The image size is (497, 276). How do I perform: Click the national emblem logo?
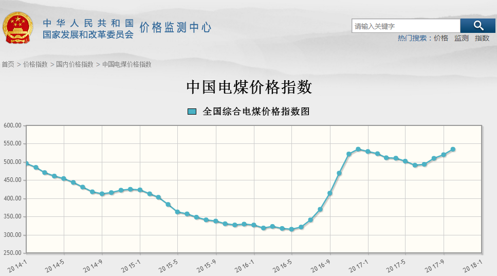pos(18,27)
